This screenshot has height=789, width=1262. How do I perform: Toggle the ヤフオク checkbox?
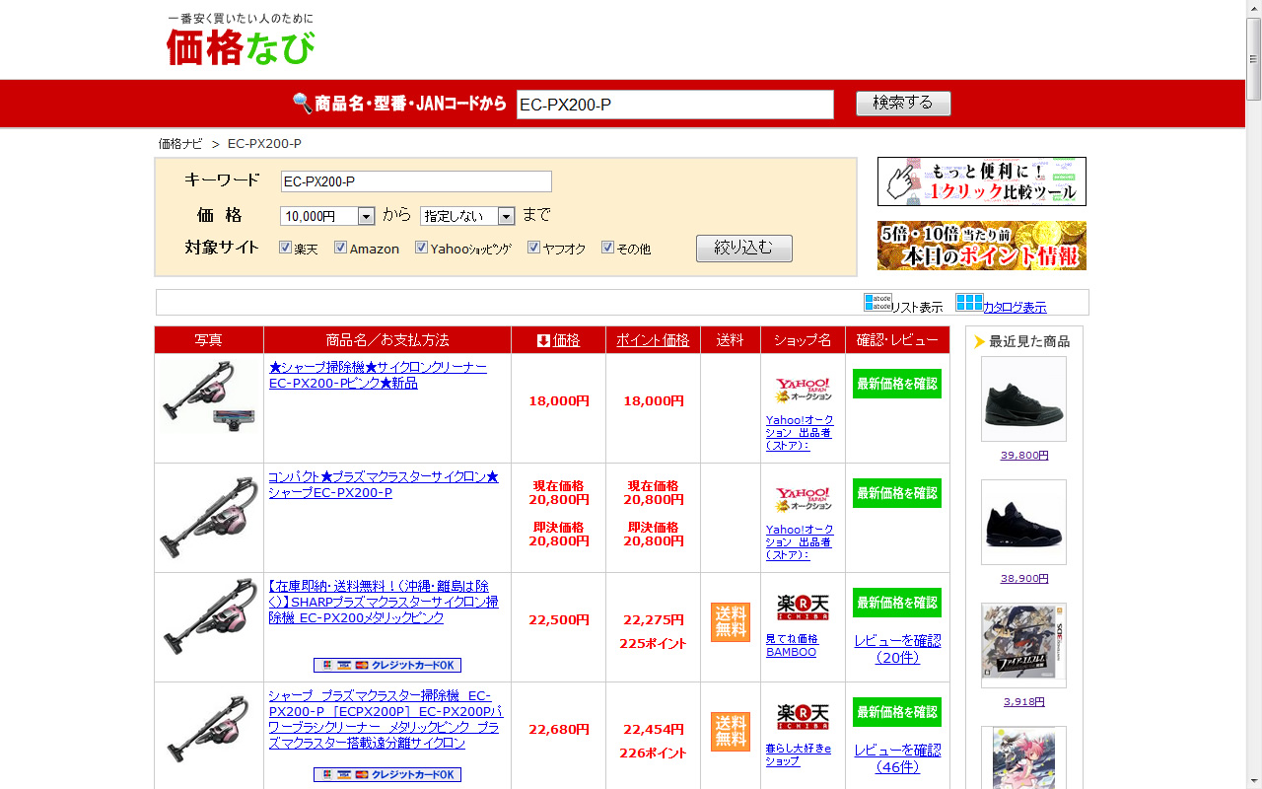pos(533,248)
